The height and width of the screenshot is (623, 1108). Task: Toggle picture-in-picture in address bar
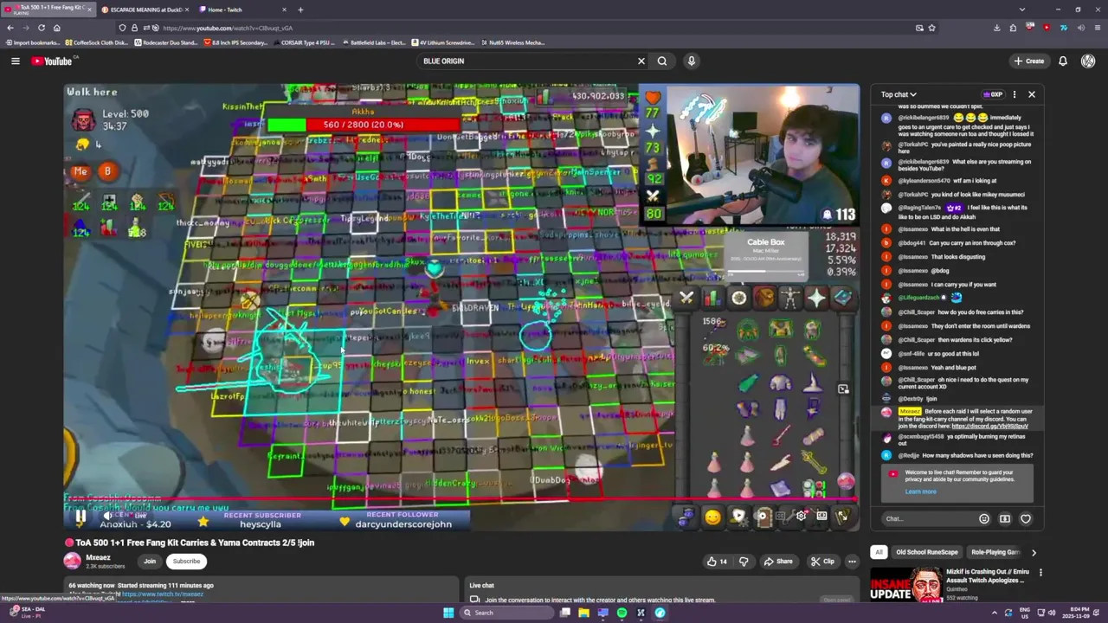click(x=919, y=28)
